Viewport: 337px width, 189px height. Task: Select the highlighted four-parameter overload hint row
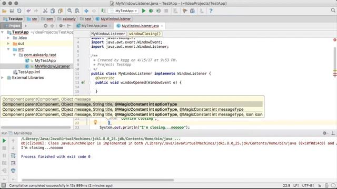(132, 104)
